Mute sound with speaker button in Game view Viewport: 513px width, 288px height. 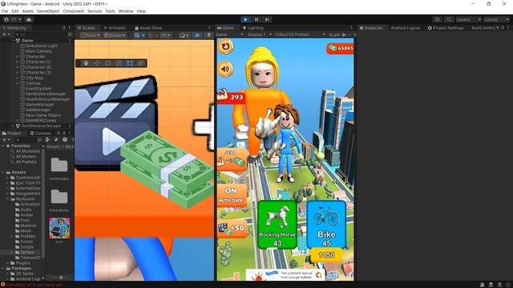(x=225, y=69)
